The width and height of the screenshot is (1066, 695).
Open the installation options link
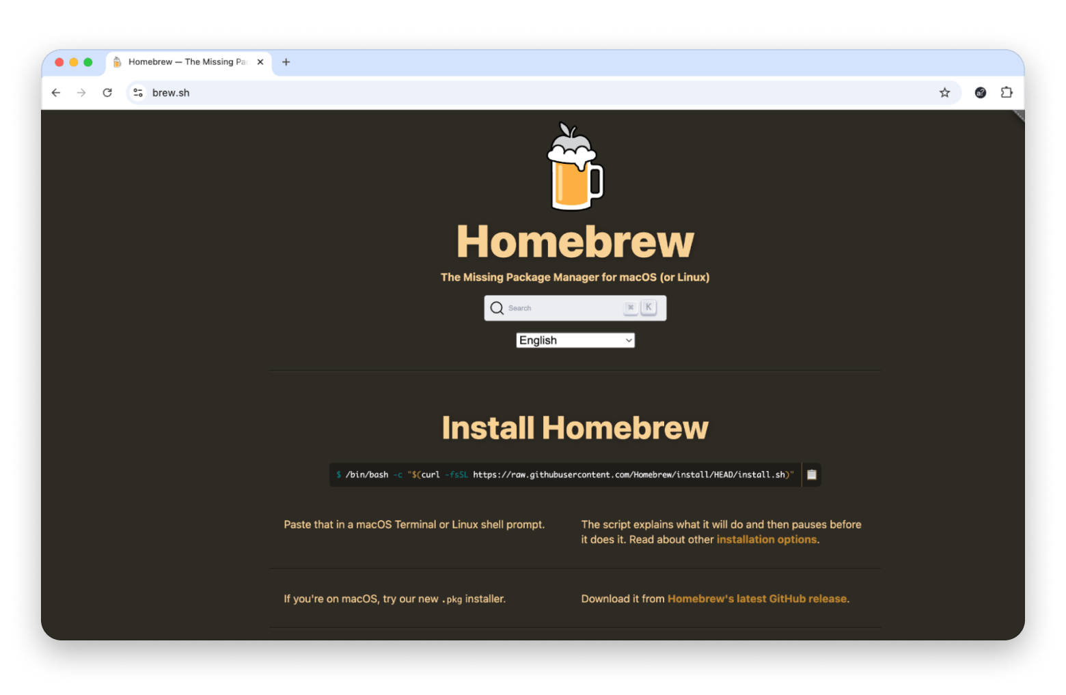click(x=766, y=539)
